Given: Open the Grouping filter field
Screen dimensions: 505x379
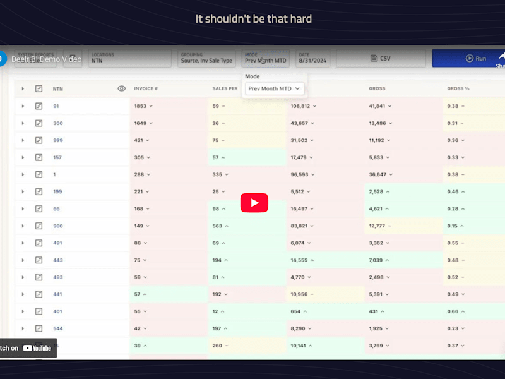Looking at the screenshot, I should [206, 58].
